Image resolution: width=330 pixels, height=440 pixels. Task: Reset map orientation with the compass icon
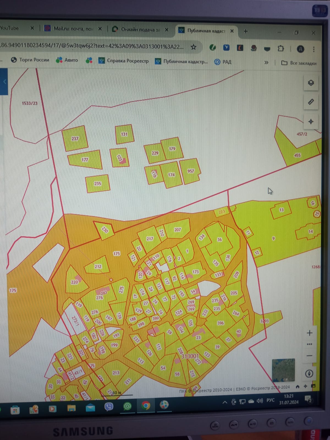click(309, 374)
